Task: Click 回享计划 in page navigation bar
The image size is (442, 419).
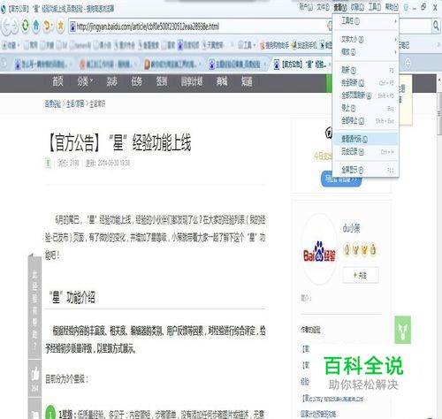Action: (x=192, y=81)
